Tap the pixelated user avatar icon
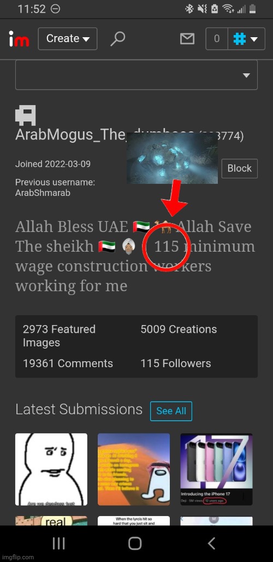This screenshot has height=562, width=273. pos(26,115)
